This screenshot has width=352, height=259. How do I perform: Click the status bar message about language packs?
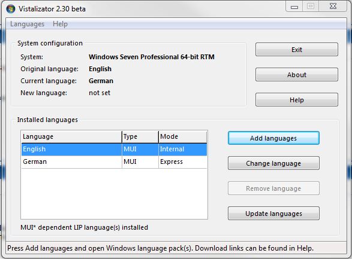pyautogui.click(x=160, y=248)
